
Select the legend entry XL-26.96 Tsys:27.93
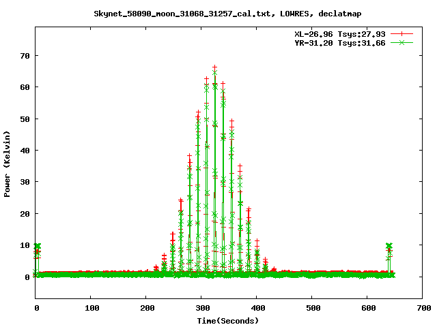pos(340,34)
